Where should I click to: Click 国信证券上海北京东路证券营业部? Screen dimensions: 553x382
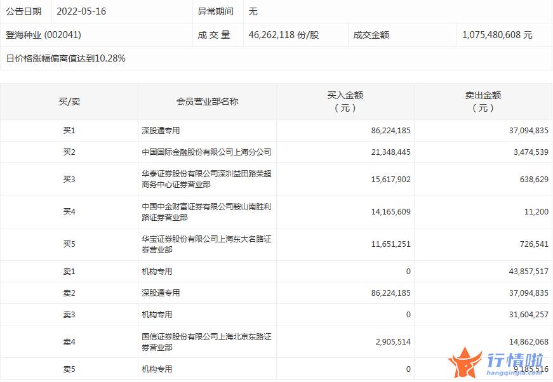point(207,342)
